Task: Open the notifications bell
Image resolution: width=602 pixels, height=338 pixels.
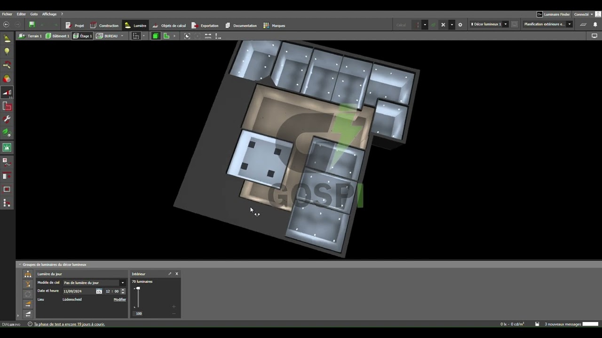Action: click(595, 24)
